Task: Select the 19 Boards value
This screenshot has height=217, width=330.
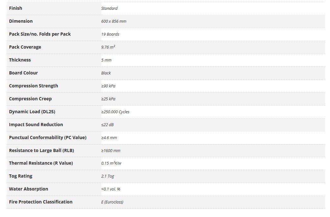Action: pos(110,34)
